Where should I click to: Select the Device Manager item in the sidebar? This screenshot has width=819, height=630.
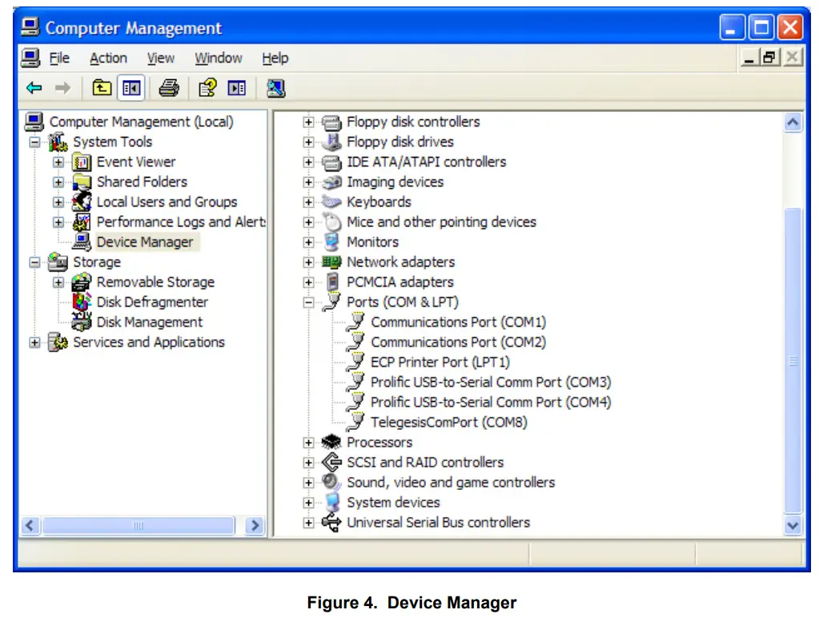point(146,242)
